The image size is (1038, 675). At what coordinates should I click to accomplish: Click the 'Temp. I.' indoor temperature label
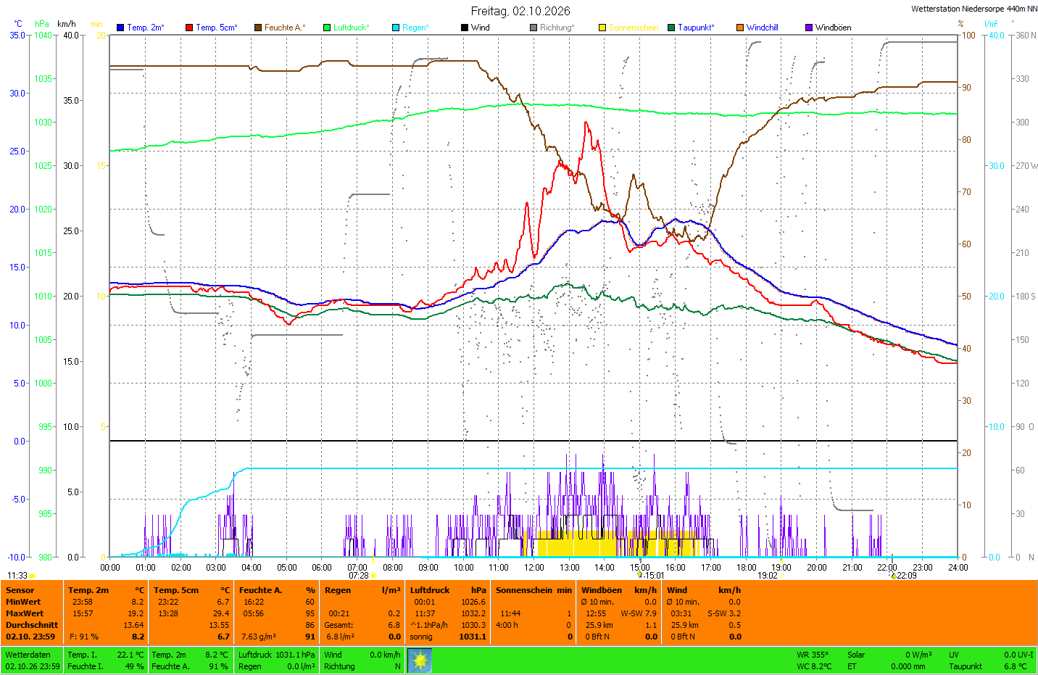click(x=82, y=655)
